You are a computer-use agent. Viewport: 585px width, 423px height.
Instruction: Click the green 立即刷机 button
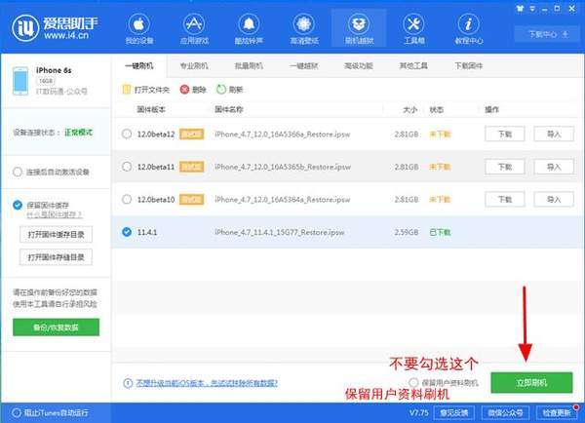click(x=531, y=383)
